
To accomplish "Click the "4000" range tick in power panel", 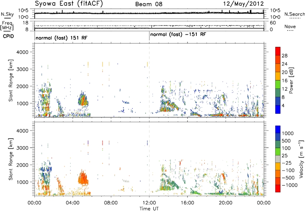I will pos(22,52).
